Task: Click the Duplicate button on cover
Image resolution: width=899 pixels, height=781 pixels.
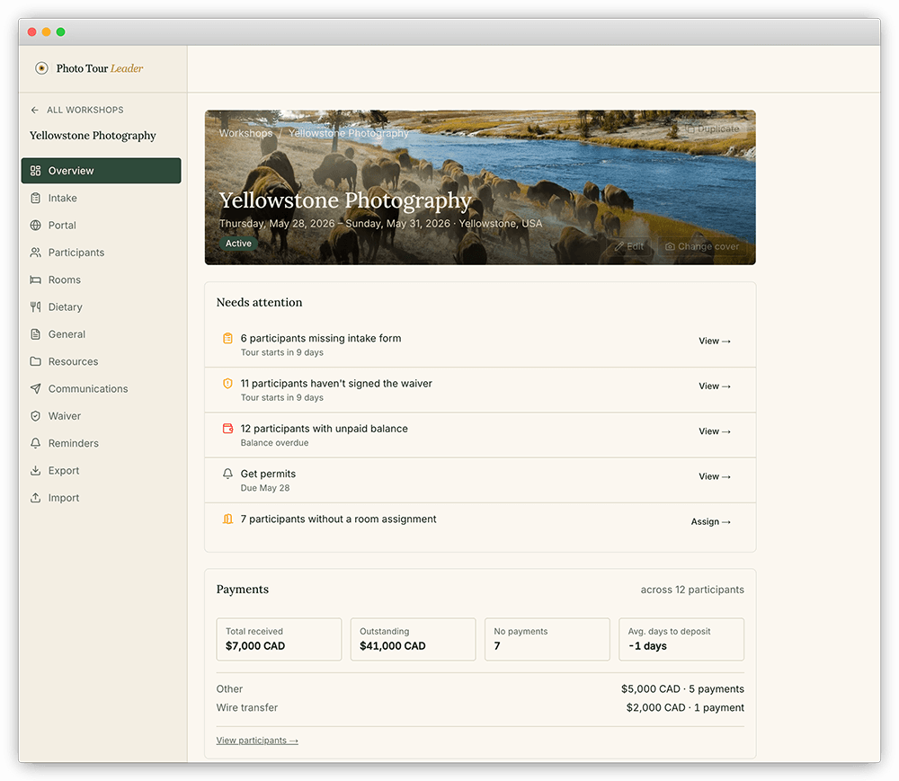Action: click(712, 129)
